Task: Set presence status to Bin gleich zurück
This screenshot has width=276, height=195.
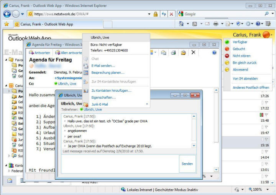Action: pos(245,63)
